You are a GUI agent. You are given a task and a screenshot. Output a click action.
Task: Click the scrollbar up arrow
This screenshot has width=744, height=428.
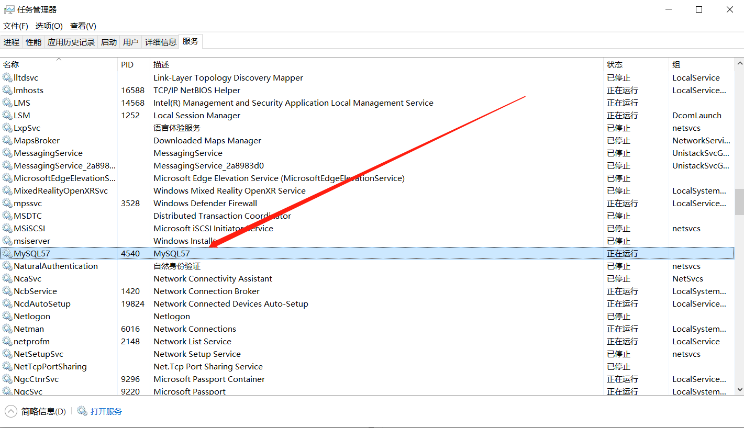click(x=739, y=62)
